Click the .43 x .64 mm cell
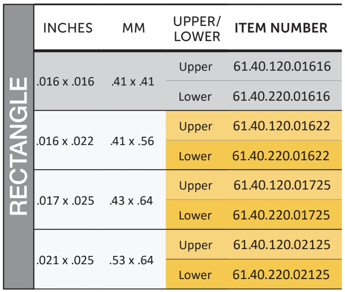The height and width of the screenshot is (292, 345). pyautogui.click(x=131, y=201)
